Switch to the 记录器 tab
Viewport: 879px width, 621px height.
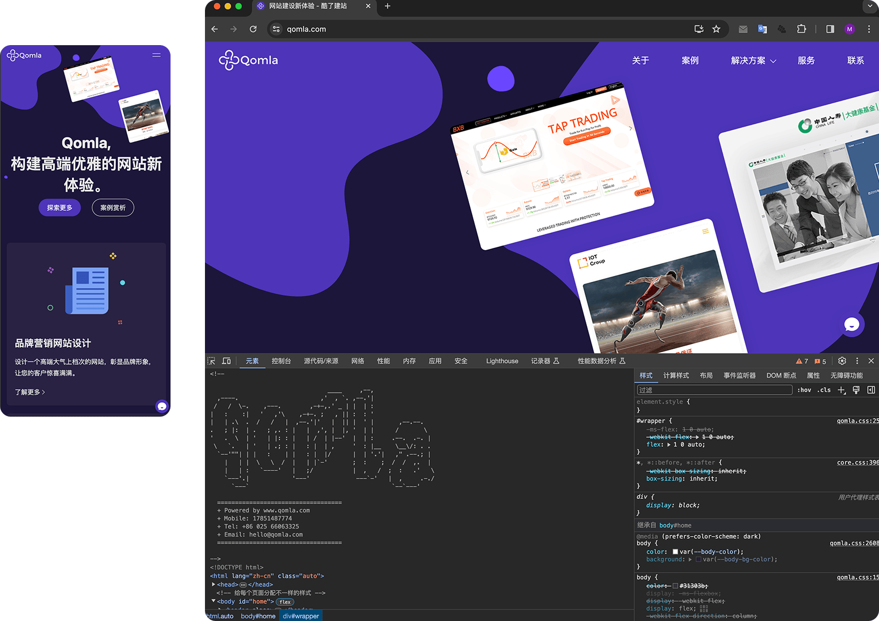(x=545, y=361)
